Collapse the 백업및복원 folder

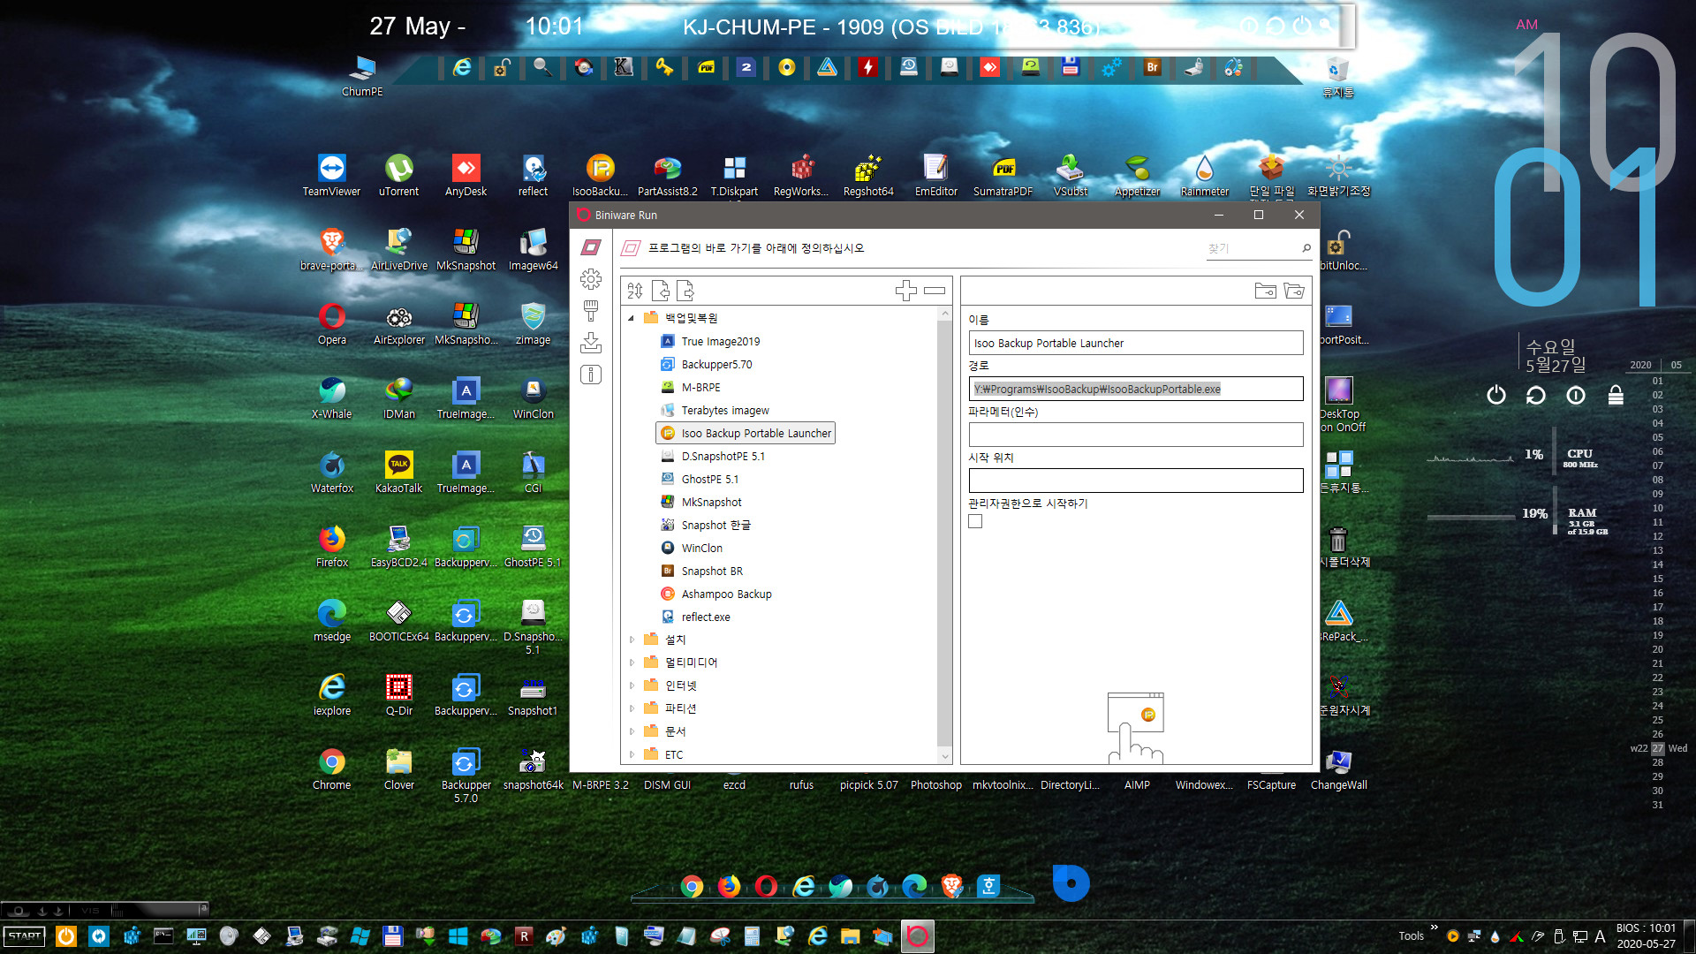pyautogui.click(x=632, y=318)
